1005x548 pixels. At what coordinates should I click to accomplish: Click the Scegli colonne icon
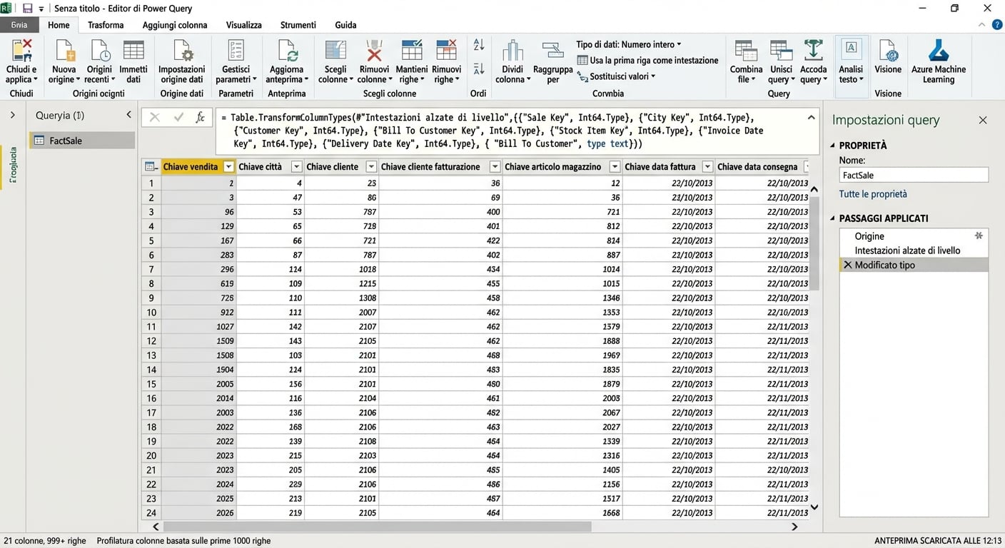pos(335,51)
